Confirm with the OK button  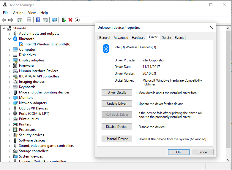coord(179,152)
